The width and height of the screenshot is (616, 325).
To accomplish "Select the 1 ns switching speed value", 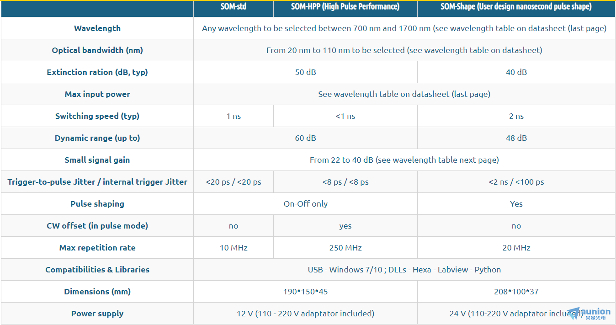I will point(234,116).
